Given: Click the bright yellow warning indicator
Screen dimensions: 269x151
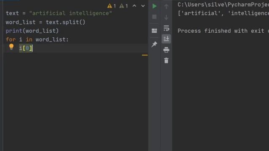Looking at the screenshot, I should point(111,6).
